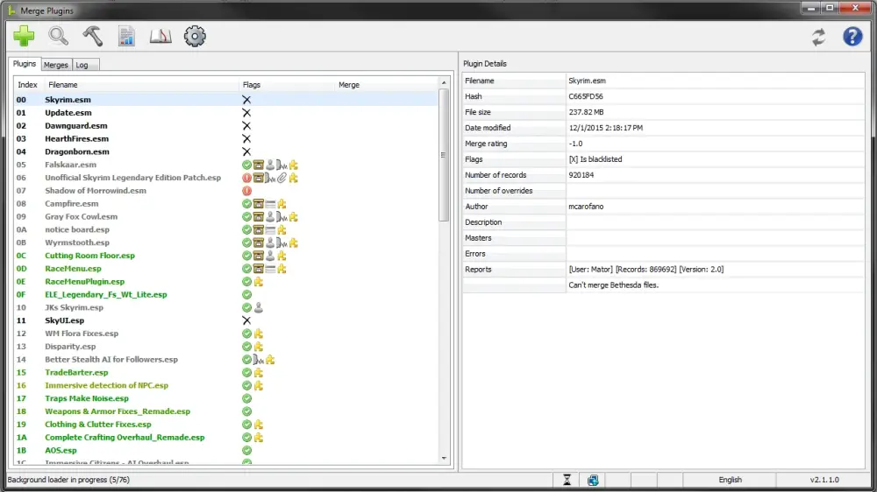Select the RaceMenu.esp plugin
Viewport: 877px width, 492px height.
click(x=73, y=269)
